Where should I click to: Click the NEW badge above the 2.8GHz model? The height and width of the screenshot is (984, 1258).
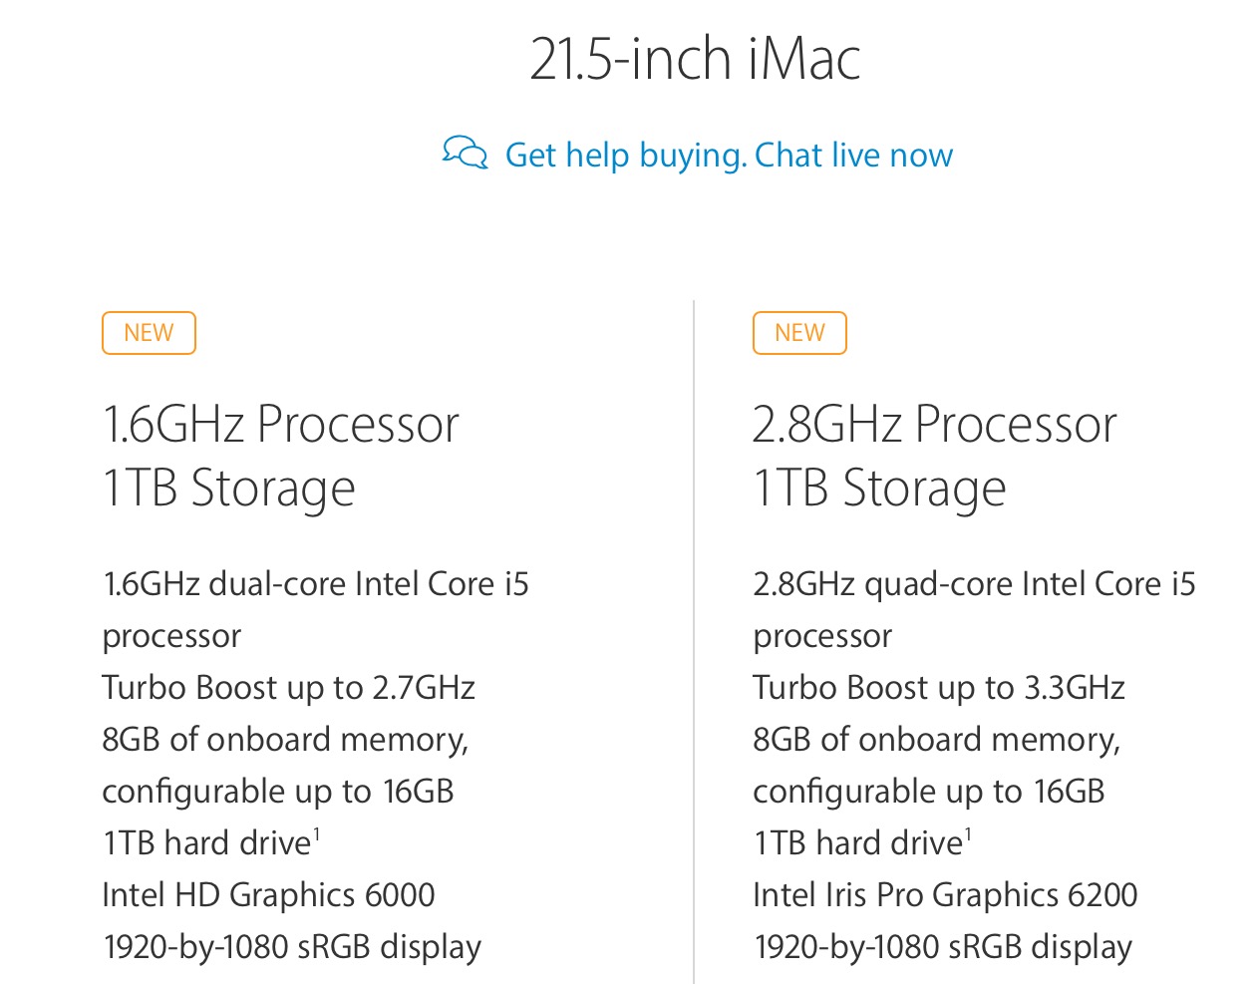(799, 333)
